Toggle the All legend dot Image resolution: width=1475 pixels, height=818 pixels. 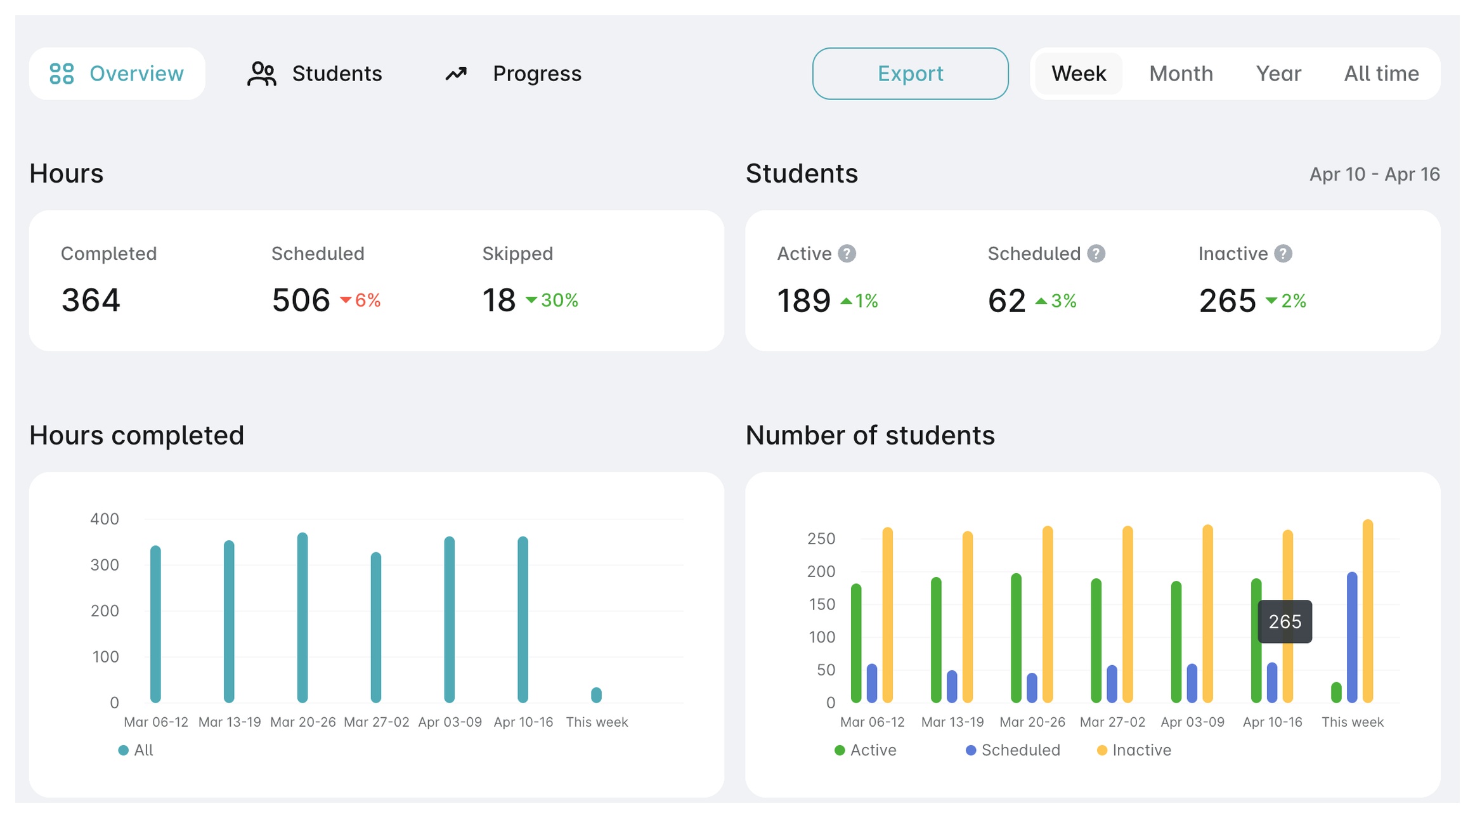123,750
